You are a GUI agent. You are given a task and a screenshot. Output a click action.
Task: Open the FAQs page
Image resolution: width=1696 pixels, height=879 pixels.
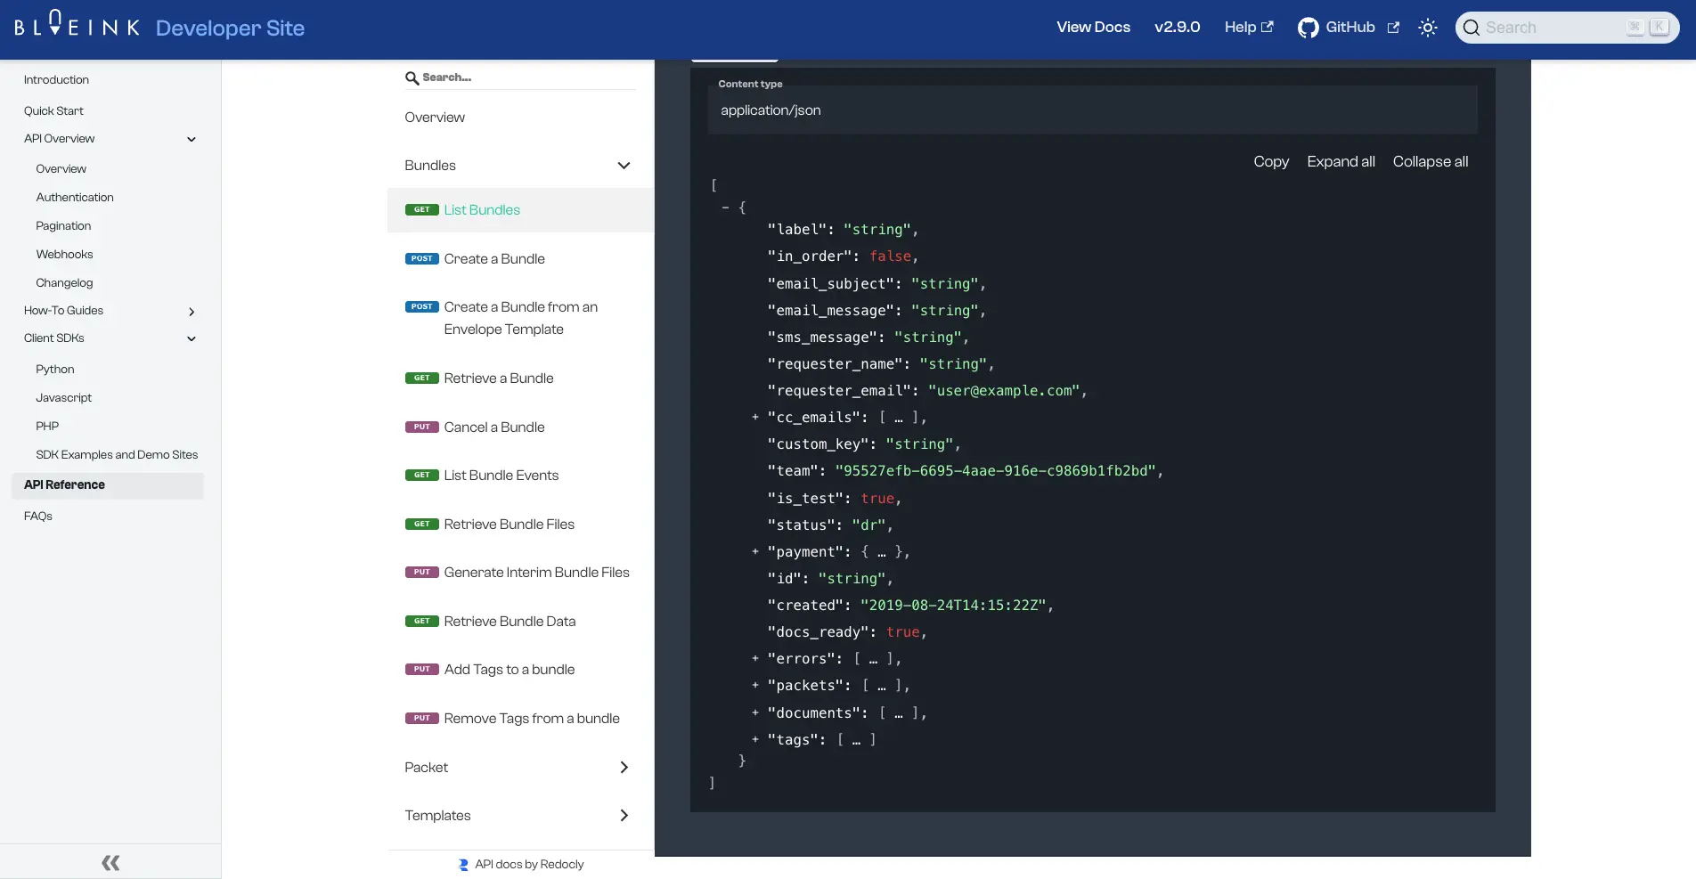38,517
